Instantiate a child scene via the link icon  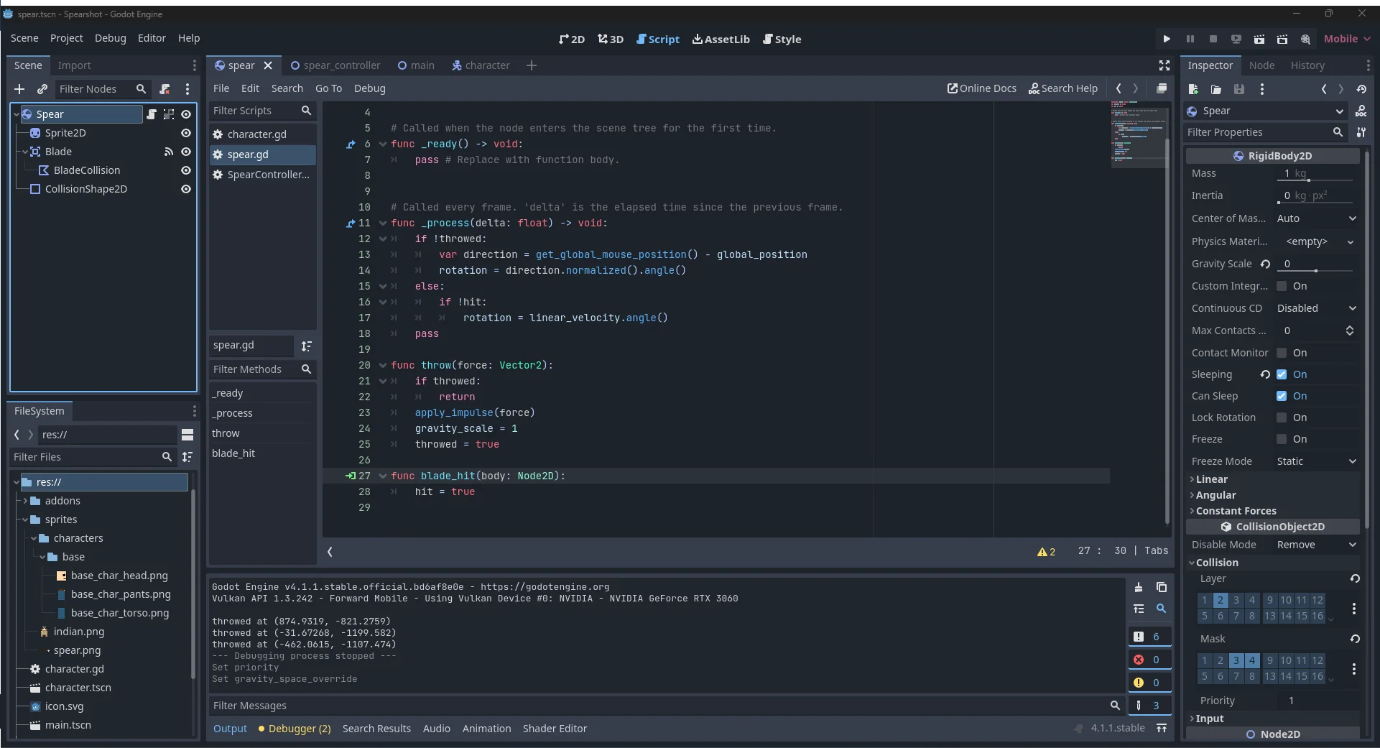pyautogui.click(x=42, y=89)
